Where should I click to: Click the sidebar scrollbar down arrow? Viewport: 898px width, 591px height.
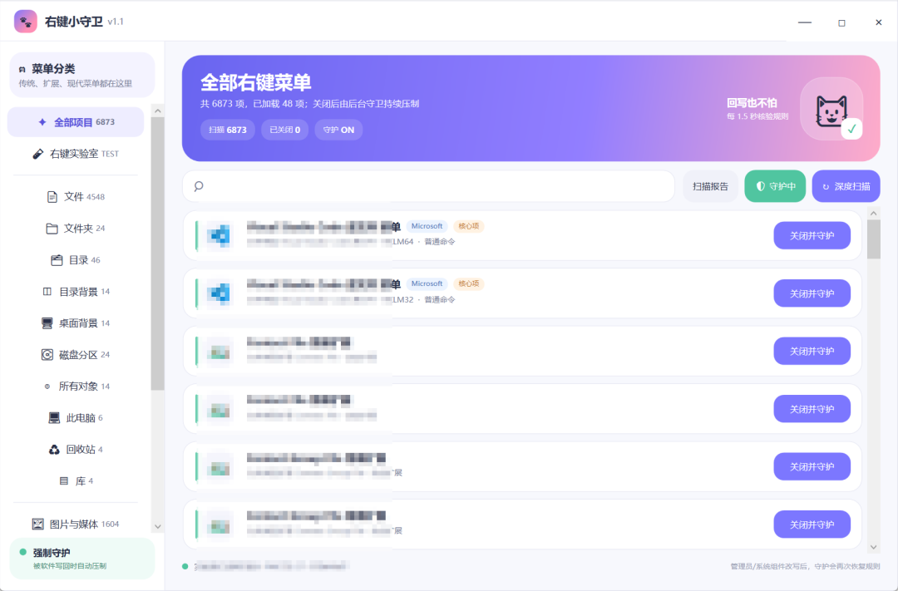click(157, 526)
